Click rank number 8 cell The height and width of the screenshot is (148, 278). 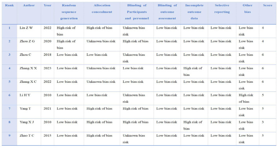click(9, 122)
